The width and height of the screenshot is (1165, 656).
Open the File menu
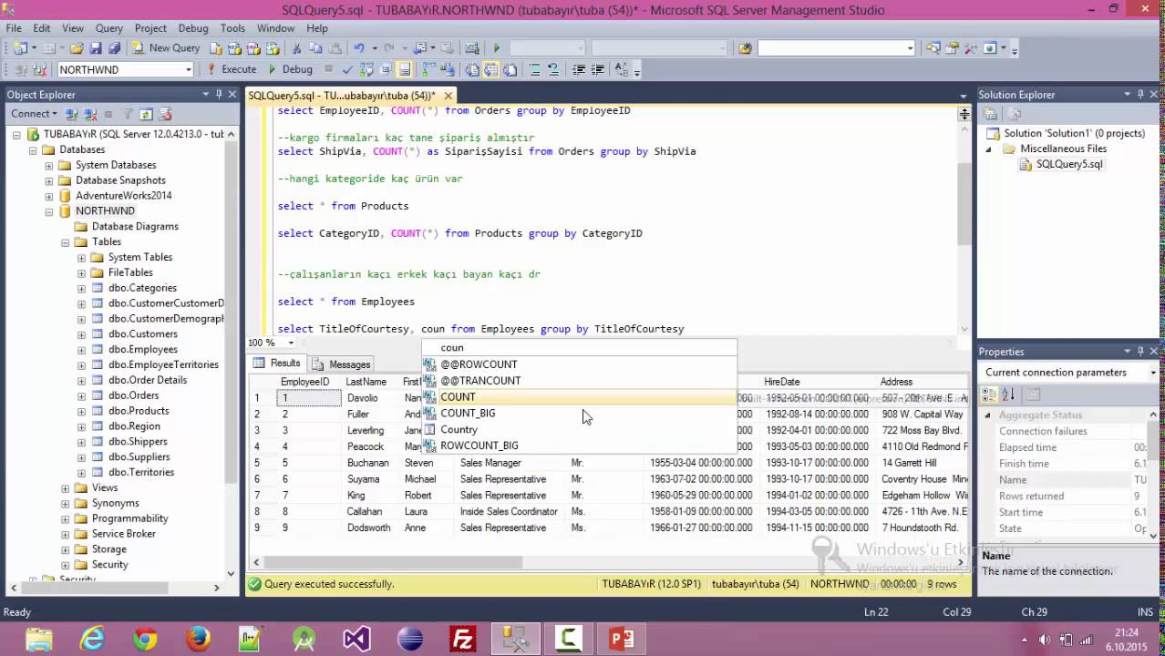pyautogui.click(x=14, y=28)
